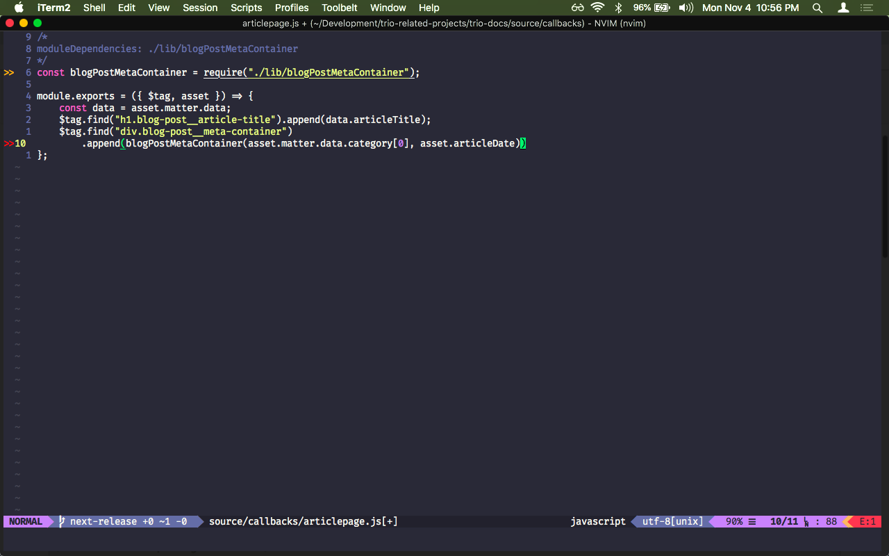Click const data declaration line
Screen dimensions: 889x556
point(145,108)
